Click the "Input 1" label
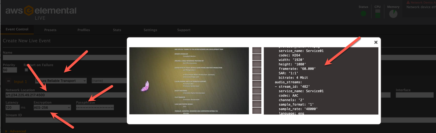 click(x=20, y=82)
